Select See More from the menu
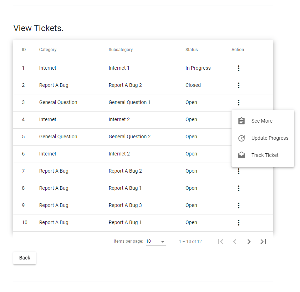This screenshot has width=300, height=292. click(262, 121)
